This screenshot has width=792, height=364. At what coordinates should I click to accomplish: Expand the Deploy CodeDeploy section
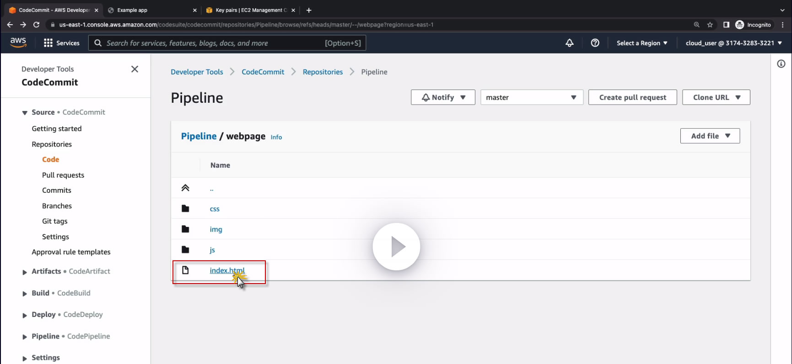(x=25, y=315)
